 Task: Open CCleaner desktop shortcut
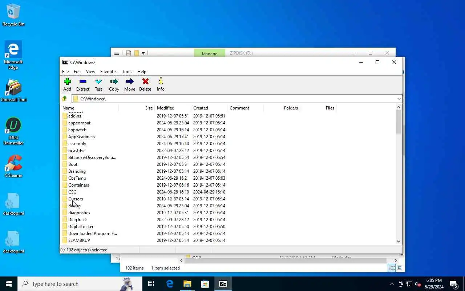click(x=13, y=166)
